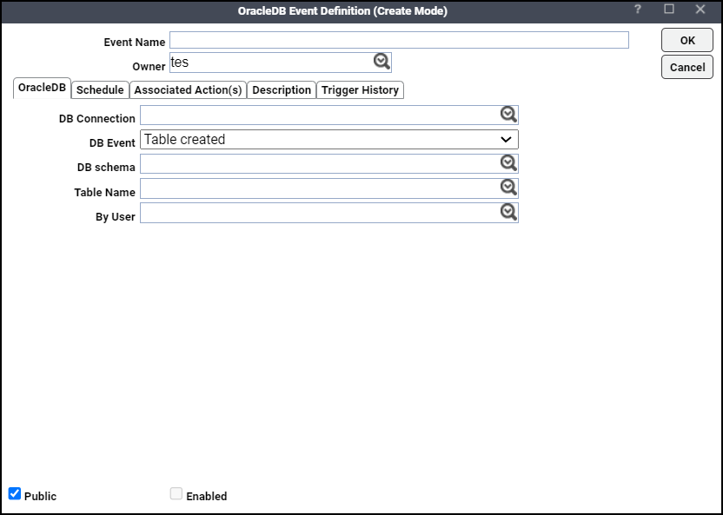
Task: View the Trigger History tab
Action: tap(360, 89)
